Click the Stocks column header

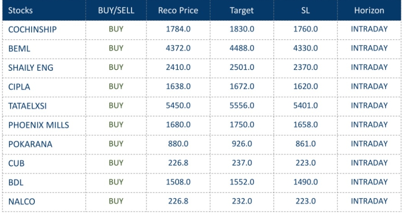20,10
